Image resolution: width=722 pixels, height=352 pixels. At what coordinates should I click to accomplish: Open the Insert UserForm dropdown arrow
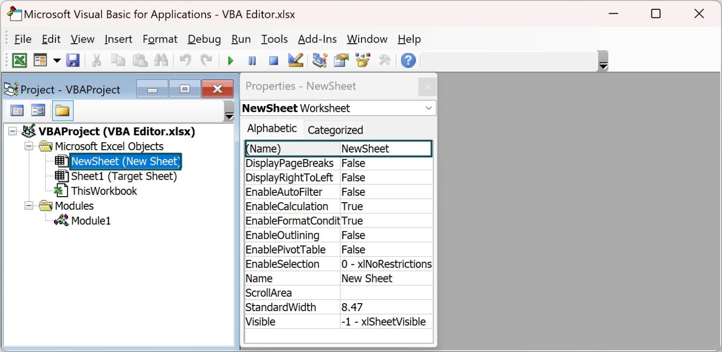coord(57,60)
